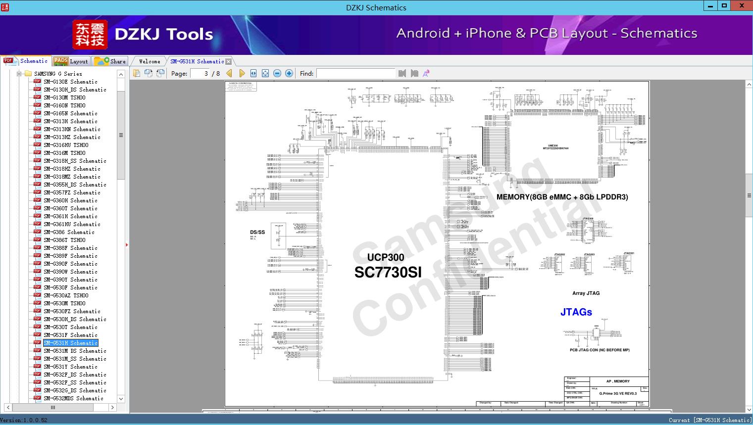Click the find next icon
Viewport: 753px width, 425px height.
point(414,73)
